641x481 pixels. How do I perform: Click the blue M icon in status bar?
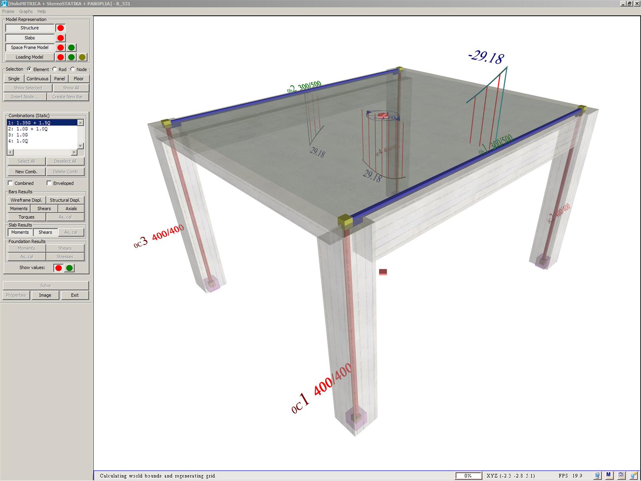609,475
